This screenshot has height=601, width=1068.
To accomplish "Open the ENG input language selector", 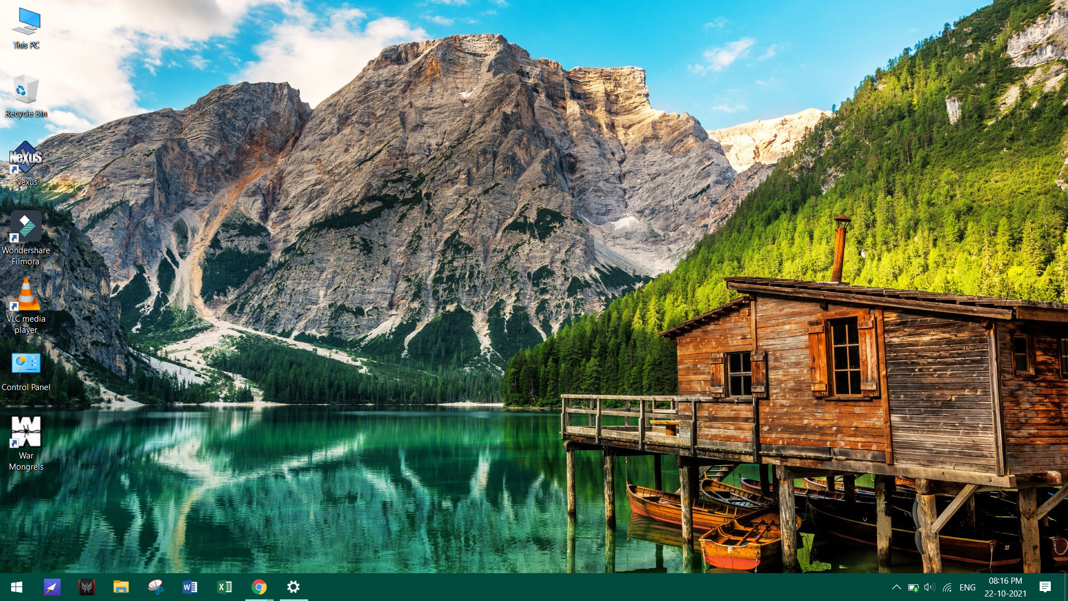I will 967,587.
